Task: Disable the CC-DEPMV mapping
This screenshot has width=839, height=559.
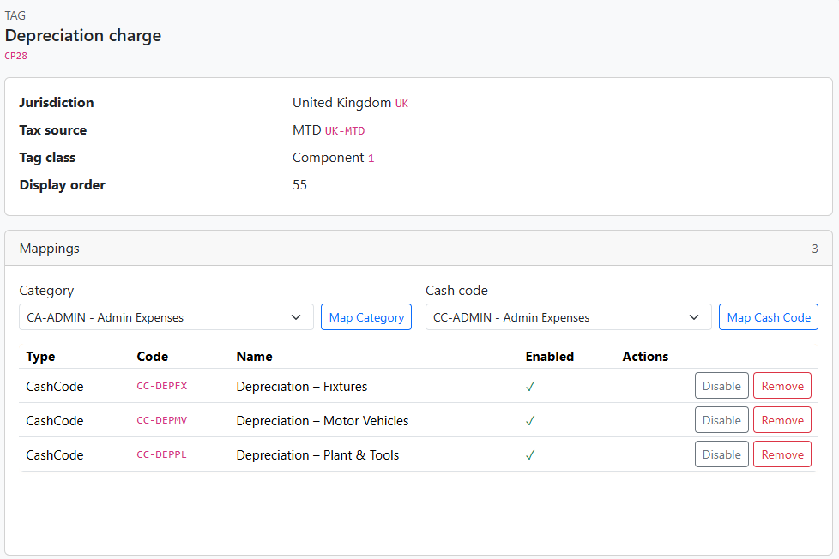Action: (x=721, y=420)
